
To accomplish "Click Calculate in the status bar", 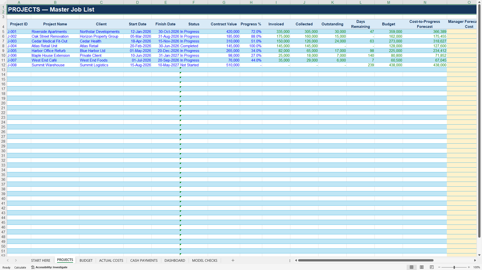I will coord(20,267).
